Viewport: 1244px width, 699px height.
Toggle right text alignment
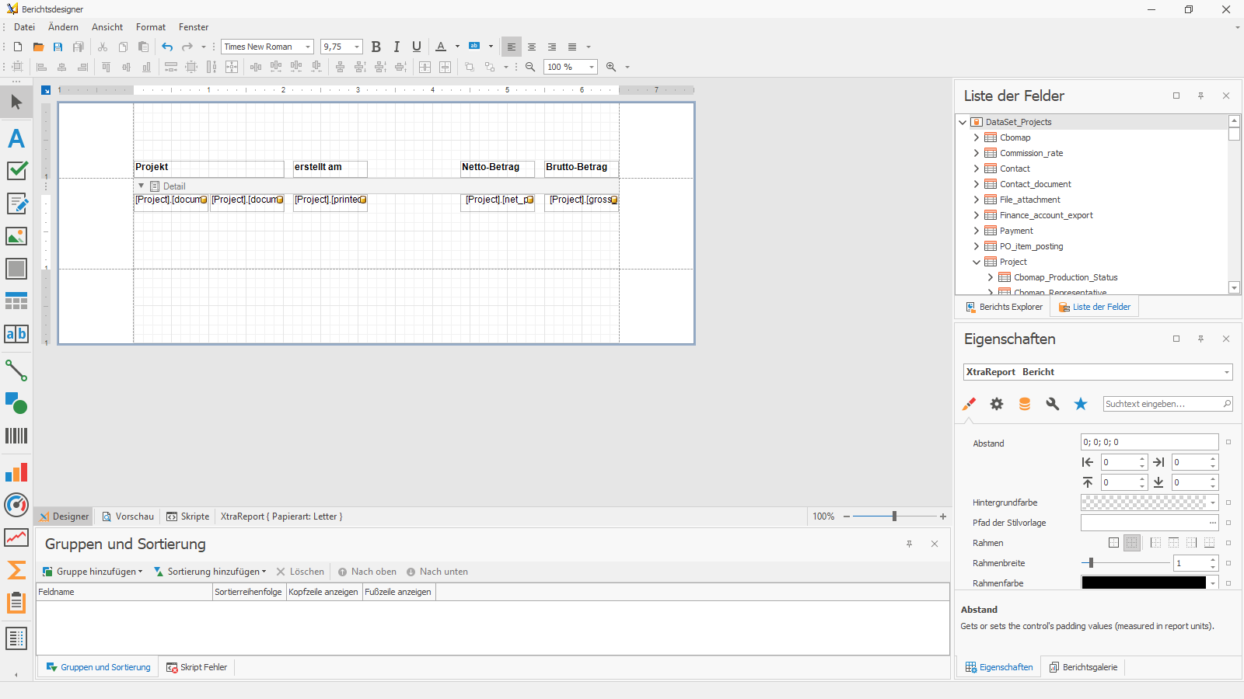coord(552,47)
